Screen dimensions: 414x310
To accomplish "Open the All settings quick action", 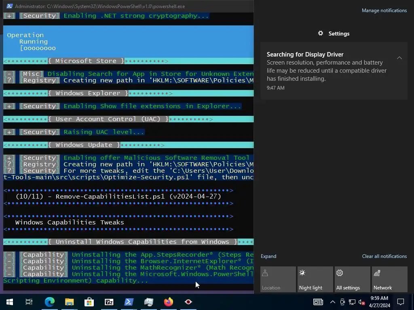I will (x=353, y=279).
